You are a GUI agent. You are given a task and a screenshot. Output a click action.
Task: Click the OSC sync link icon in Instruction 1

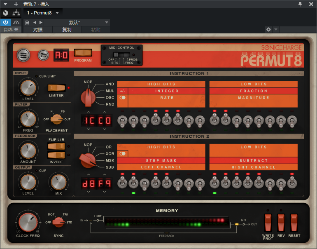pyautogui.click(x=122, y=98)
